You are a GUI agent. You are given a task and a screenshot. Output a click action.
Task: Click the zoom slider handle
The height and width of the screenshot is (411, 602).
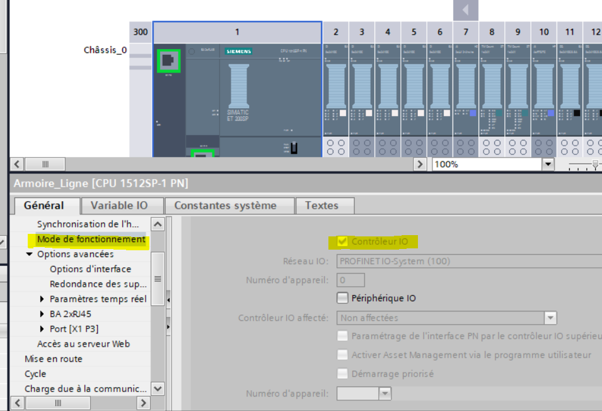(595, 164)
